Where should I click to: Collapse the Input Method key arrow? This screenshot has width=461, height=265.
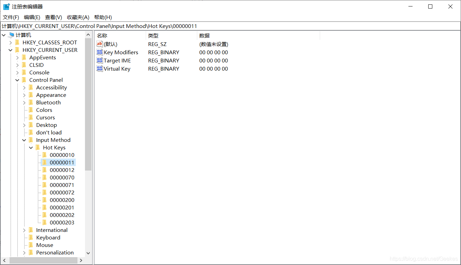(x=24, y=140)
